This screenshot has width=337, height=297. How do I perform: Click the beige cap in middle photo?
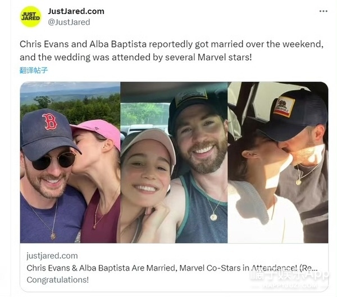148,143
